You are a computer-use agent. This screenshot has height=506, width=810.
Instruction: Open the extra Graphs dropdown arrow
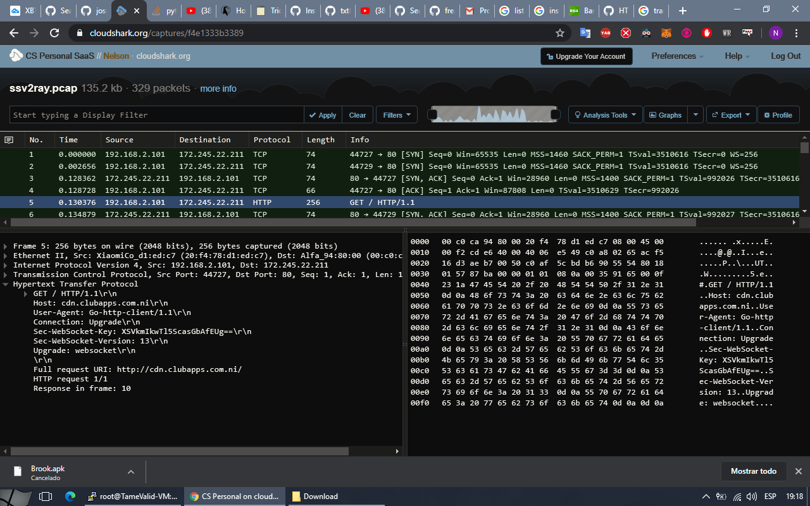(695, 115)
